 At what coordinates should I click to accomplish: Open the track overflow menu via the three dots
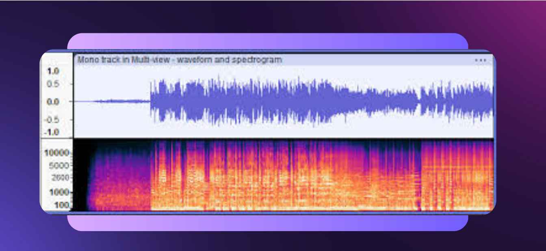[x=481, y=59]
